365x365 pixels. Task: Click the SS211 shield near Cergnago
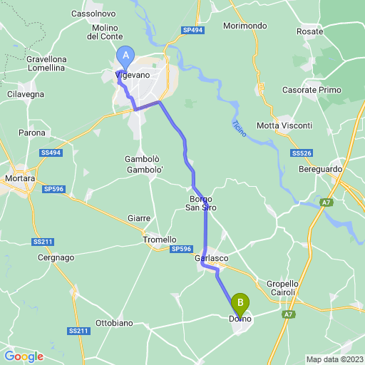coord(43,242)
